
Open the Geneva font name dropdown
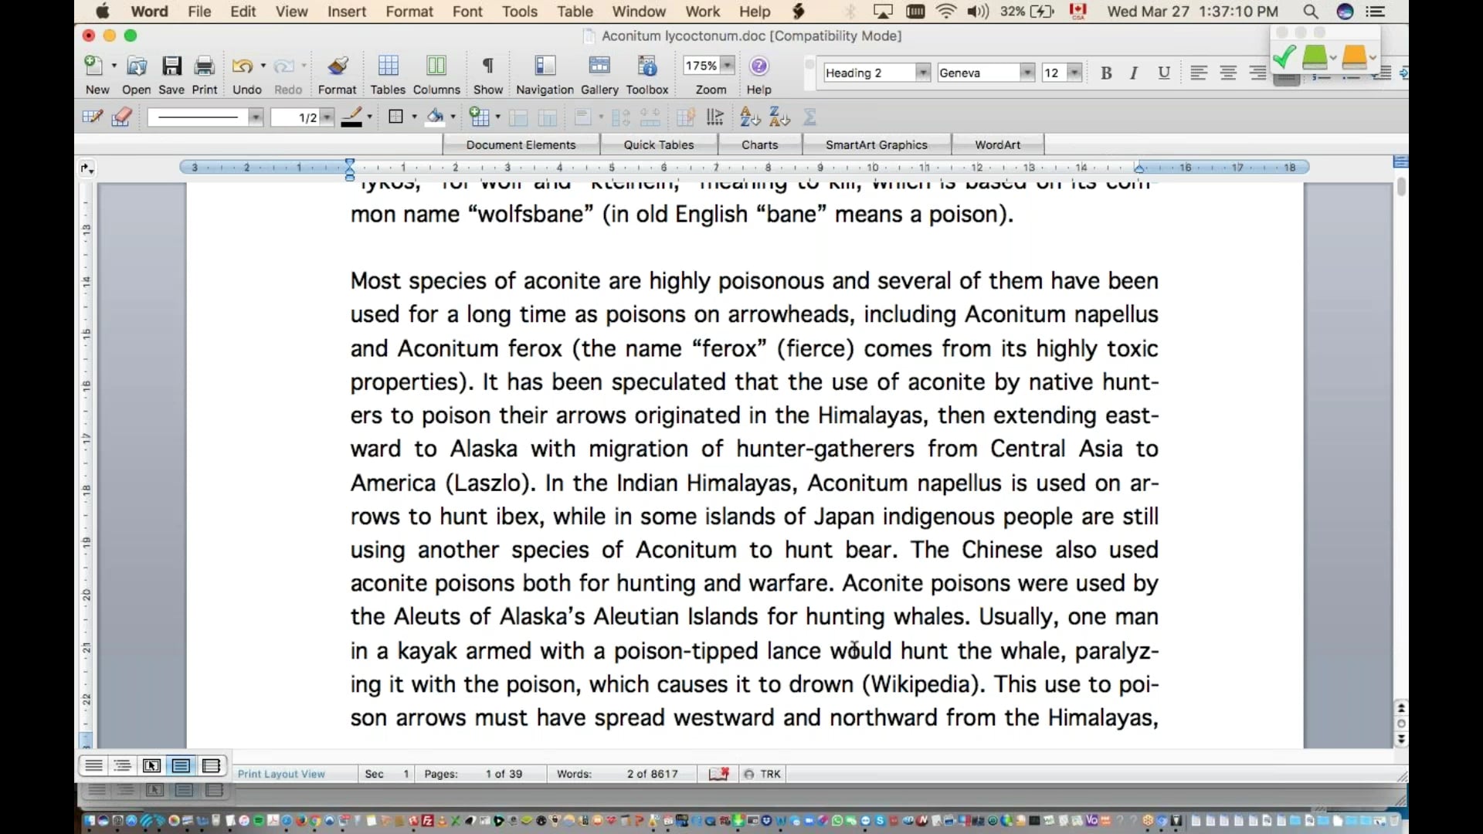click(1027, 73)
